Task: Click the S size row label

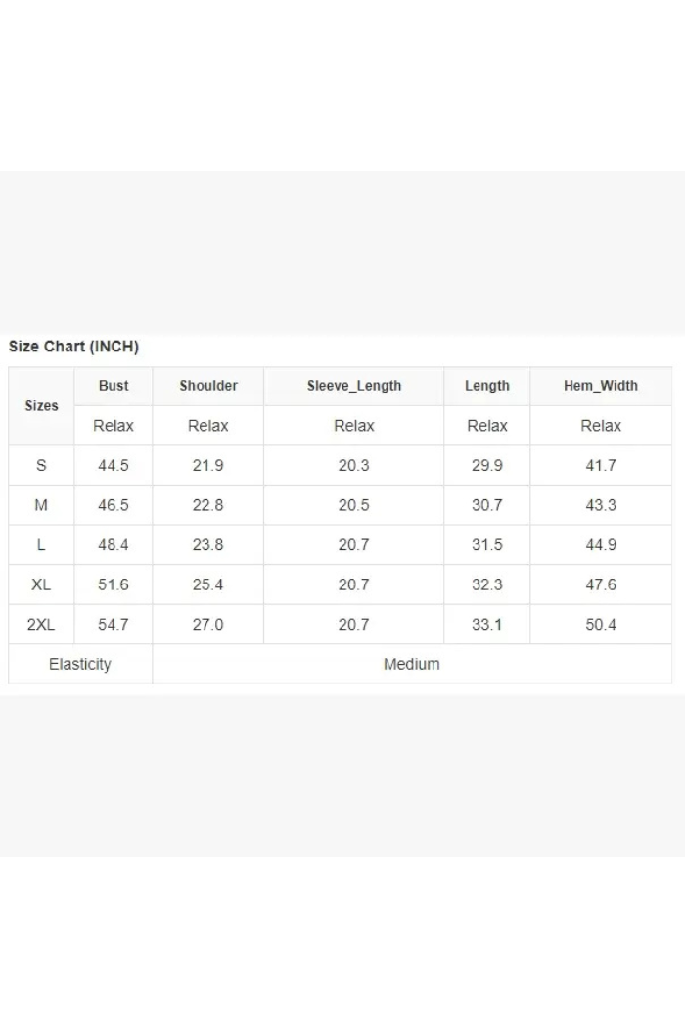Action: [41, 466]
